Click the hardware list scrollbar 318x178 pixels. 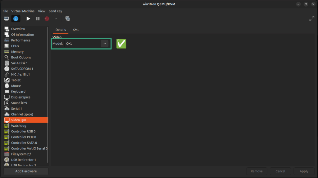coord(48,95)
